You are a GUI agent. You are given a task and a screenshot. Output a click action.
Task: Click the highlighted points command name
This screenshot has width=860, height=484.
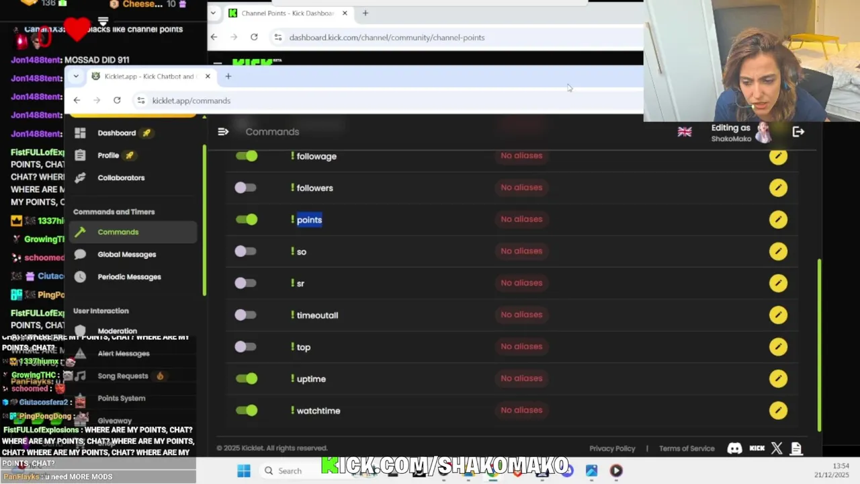coord(309,220)
